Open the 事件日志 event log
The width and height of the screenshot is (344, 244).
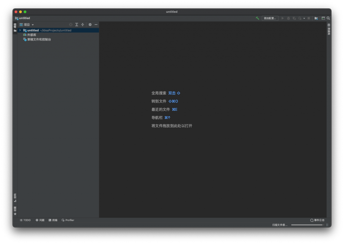pyautogui.click(x=317, y=220)
